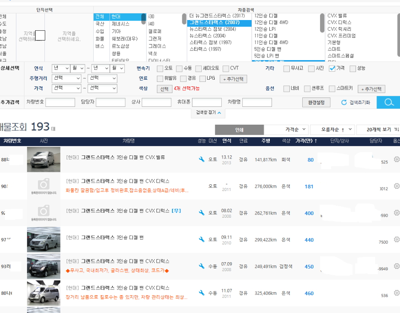Click option gear icon in 460만 price row

(396, 293)
